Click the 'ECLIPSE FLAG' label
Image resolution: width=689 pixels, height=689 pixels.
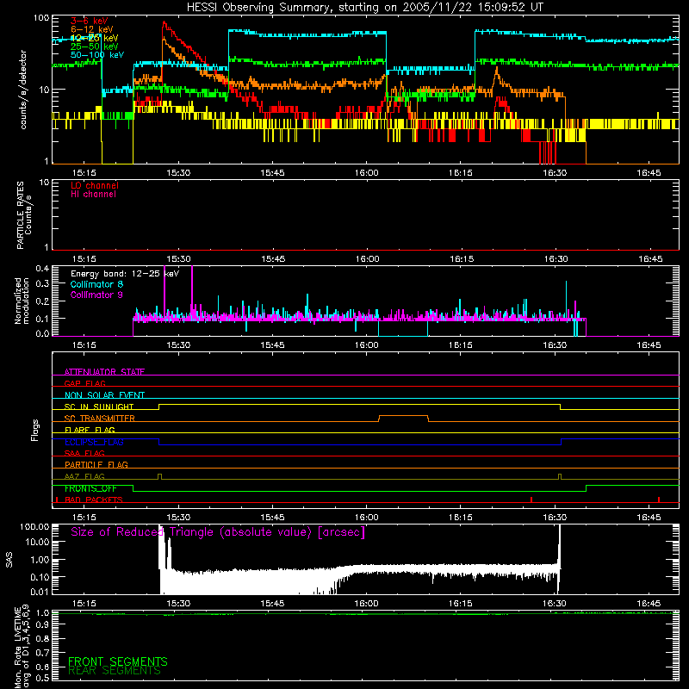pyautogui.click(x=94, y=442)
